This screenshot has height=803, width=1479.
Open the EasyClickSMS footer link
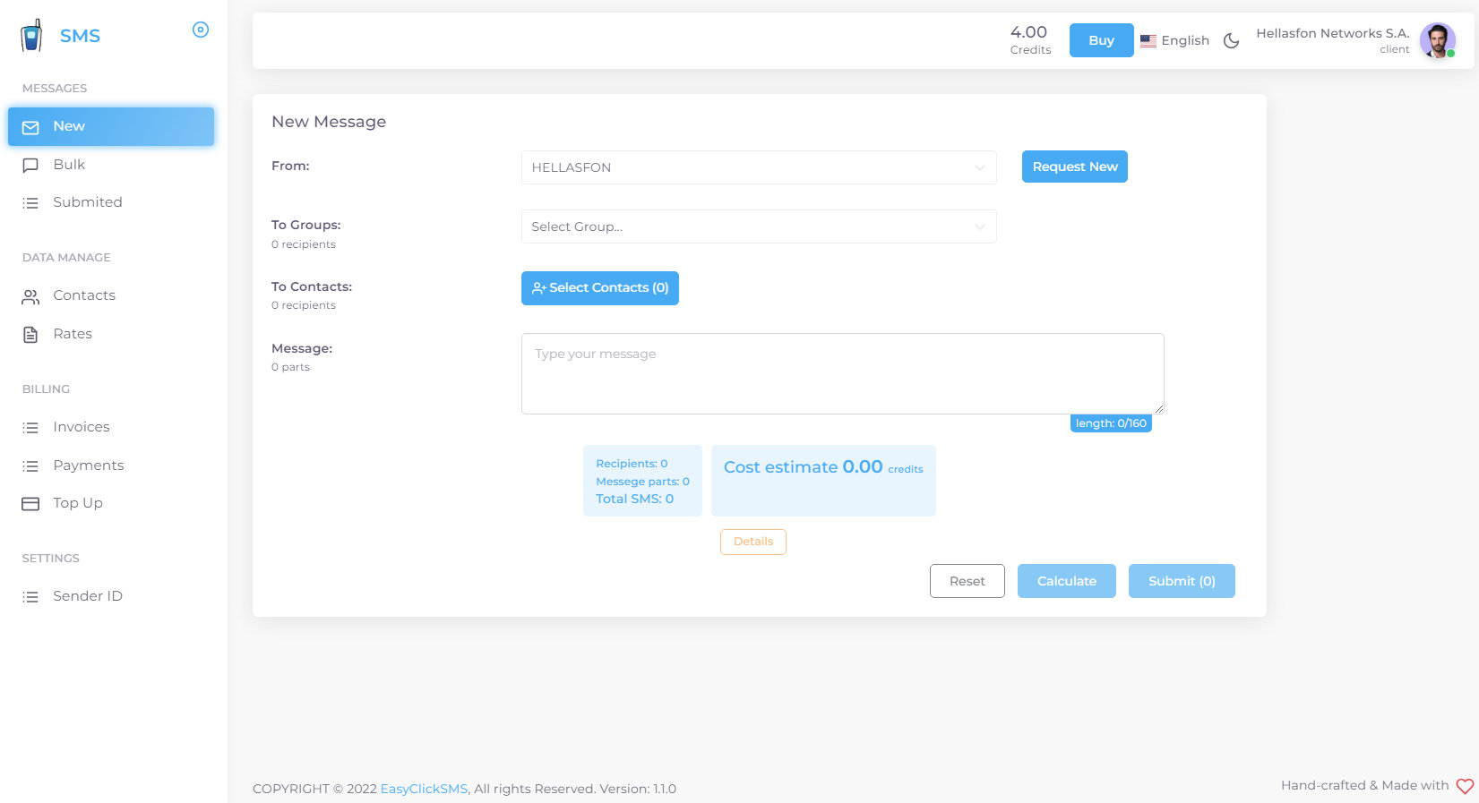424,789
